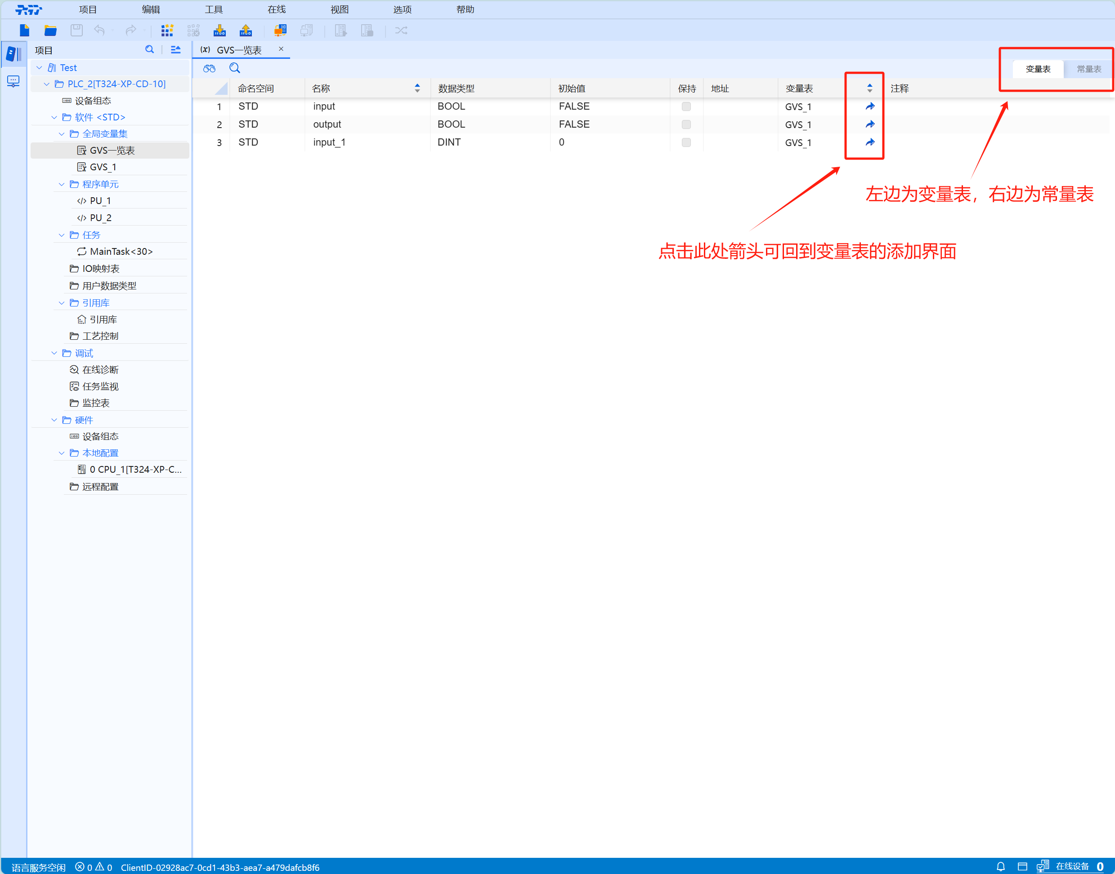The width and height of the screenshot is (1115, 874).
Task: Click the new project file icon
Action: [24, 31]
